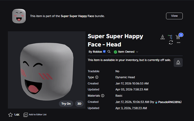Open the asset dependency tree icon
The height and width of the screenshot is (121, 194).
click(170, 37)
